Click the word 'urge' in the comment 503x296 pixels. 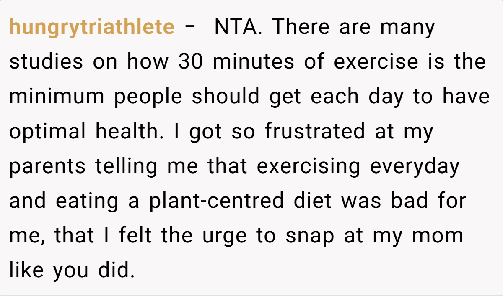point(222,236)
